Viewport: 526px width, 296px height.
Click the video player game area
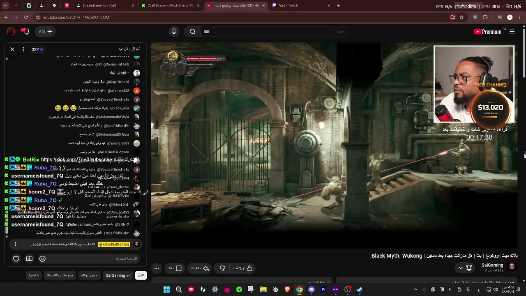[x=334, y=146]
